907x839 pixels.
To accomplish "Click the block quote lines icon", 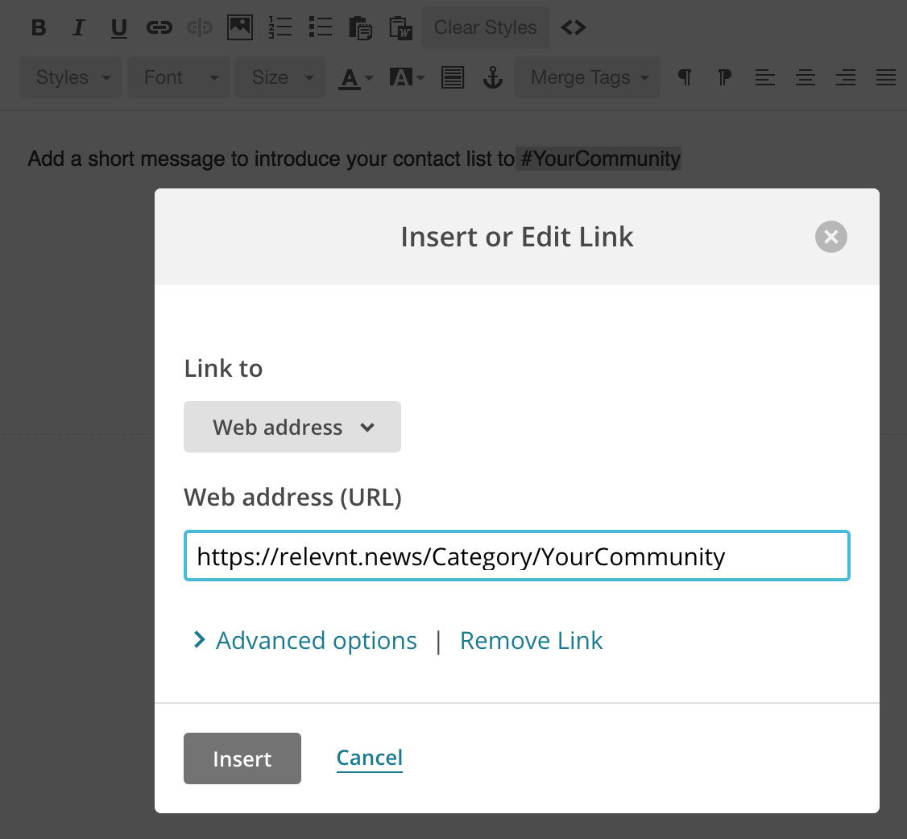I will tap(453, 77).
